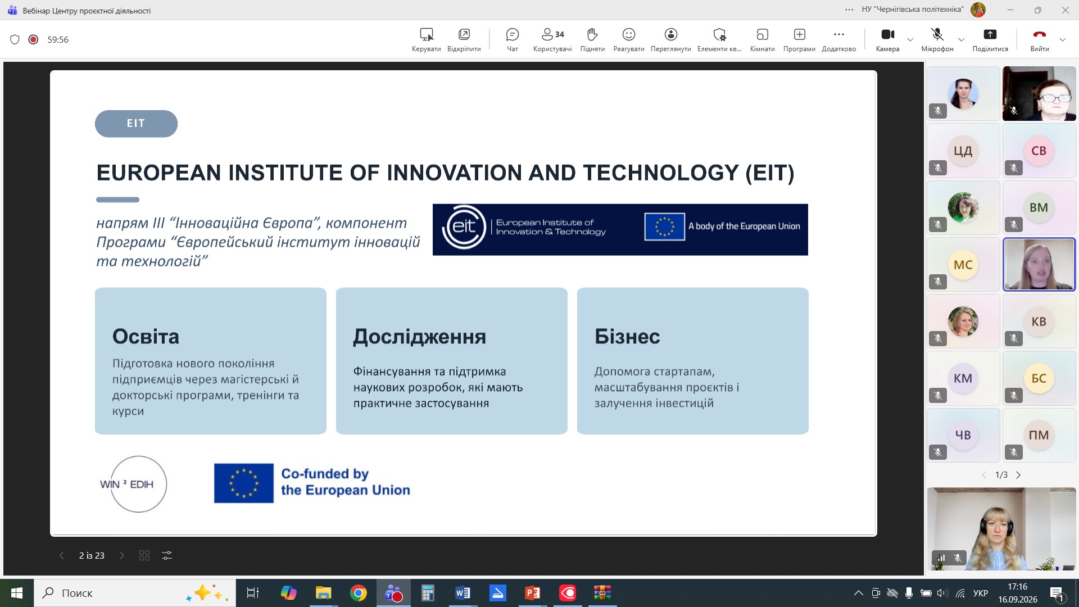The width and height of the screenshot is (1079, 607).
Task: Open the Додатково more actions menu
Action: click(x=838, y=40)
